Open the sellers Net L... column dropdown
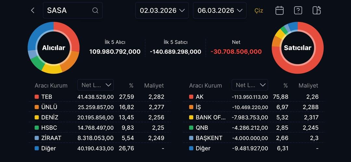Image resolution: width=351 pixels, height=162 pixels. (250, 85)
